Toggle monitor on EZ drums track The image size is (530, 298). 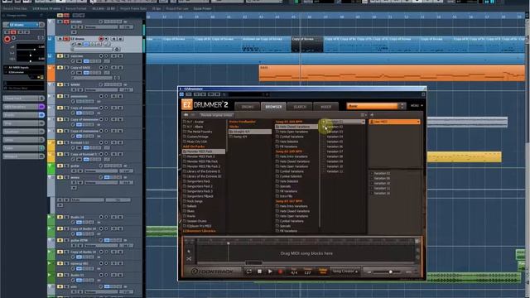click(106, 39)
